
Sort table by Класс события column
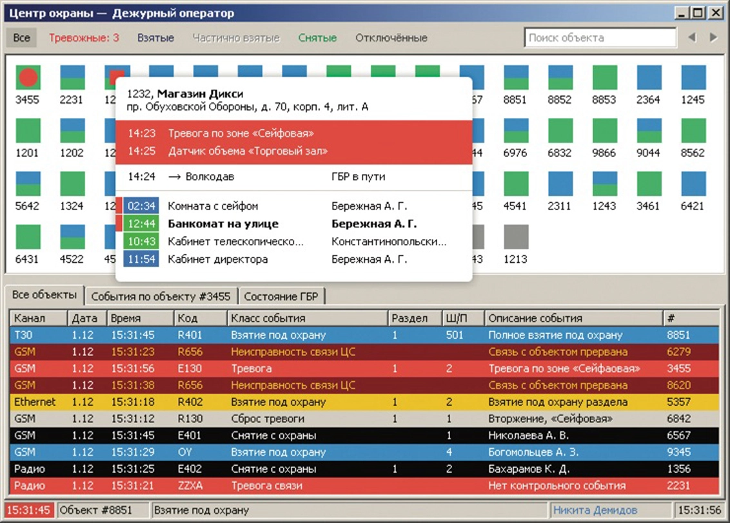(307, 318)
